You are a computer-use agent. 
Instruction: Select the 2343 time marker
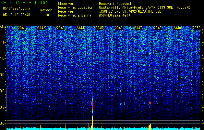click(61, 28)
